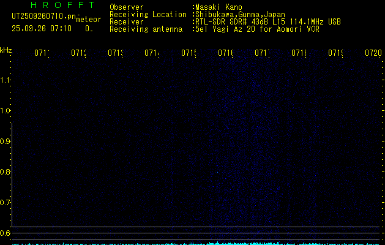Click the green HROFFT title
The height and width of the screenshot is (245, 385).
63,5
